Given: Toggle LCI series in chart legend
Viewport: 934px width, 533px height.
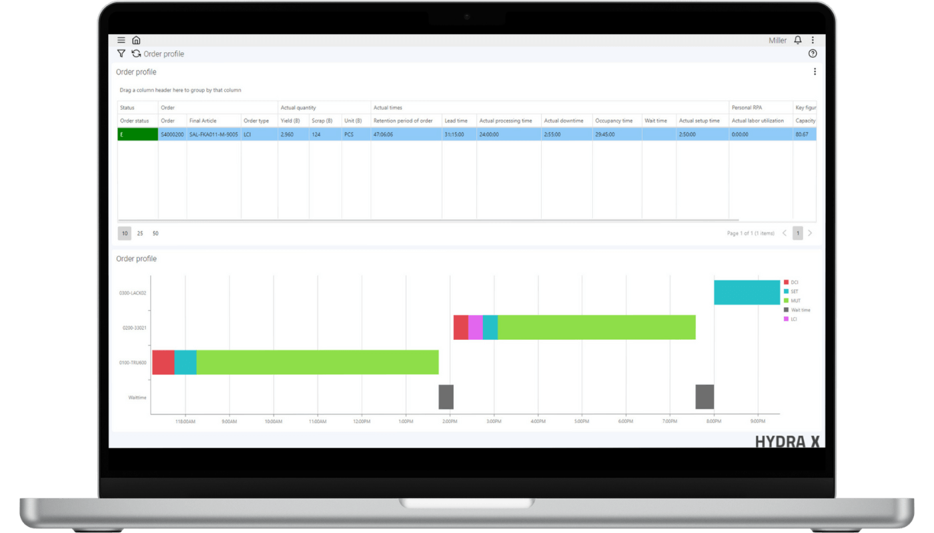Looking at the screenshot, I should point(791,319).
